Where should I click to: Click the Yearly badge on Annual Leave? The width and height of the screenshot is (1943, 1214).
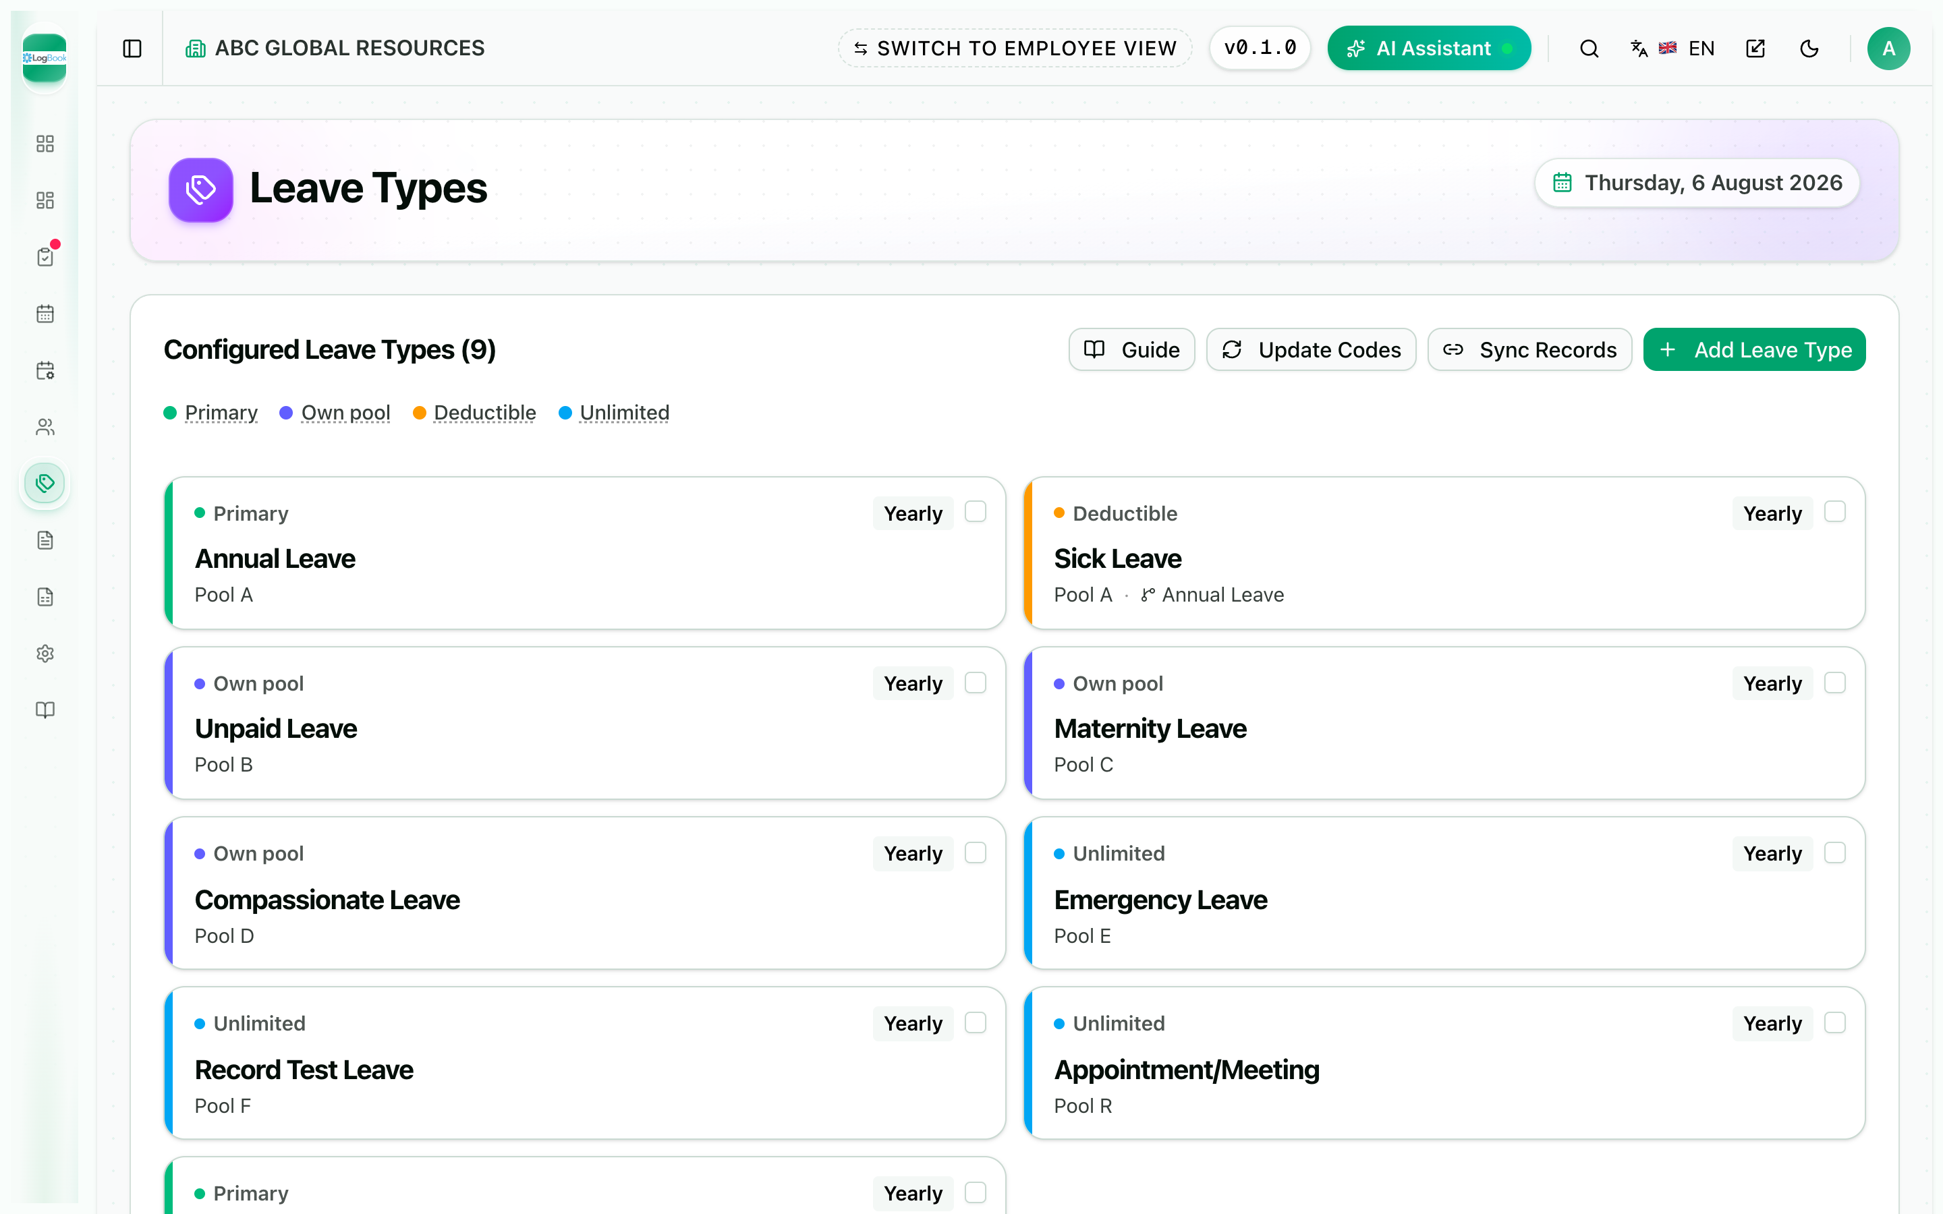click(913, 514)
